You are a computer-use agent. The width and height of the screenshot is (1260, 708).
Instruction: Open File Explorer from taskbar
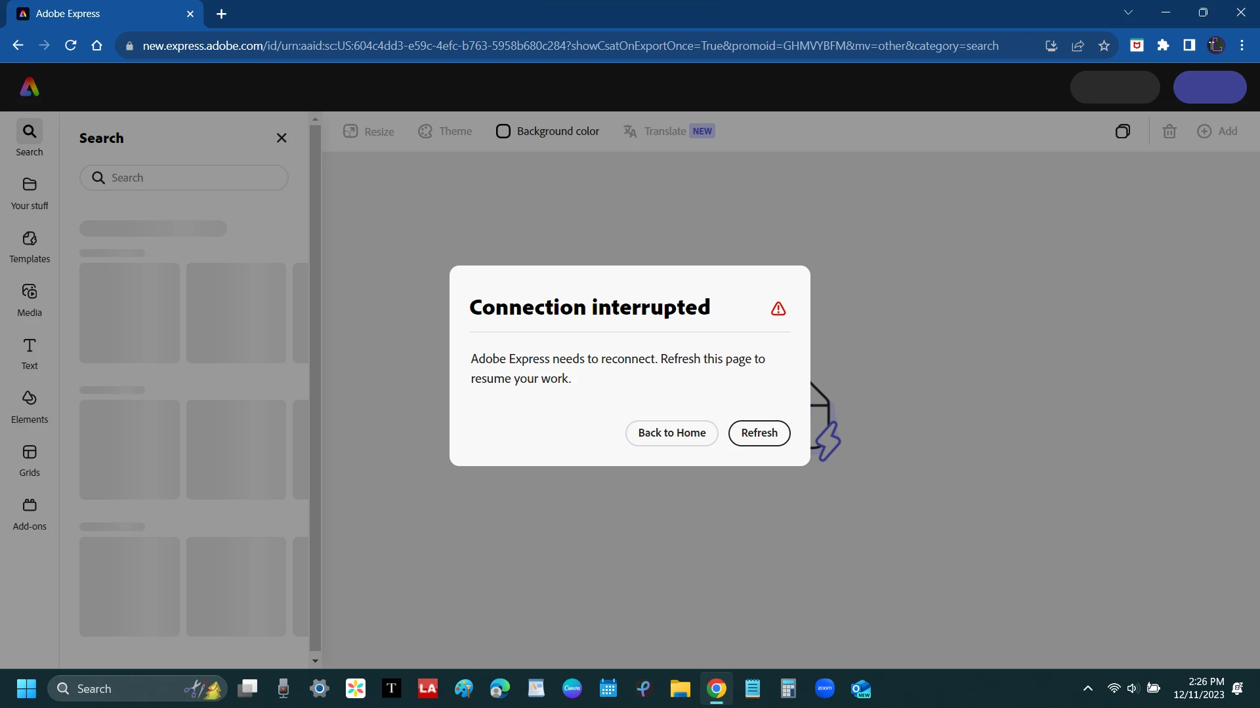680,689
